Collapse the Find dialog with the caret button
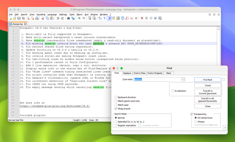The height and width of the screenshot is (142, 235). point(225,128)
